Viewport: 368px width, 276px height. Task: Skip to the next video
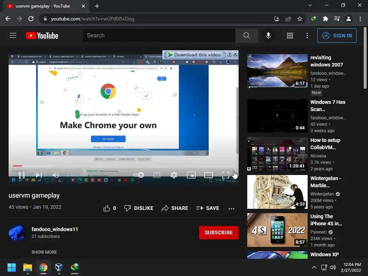click(x=39, y=175)
